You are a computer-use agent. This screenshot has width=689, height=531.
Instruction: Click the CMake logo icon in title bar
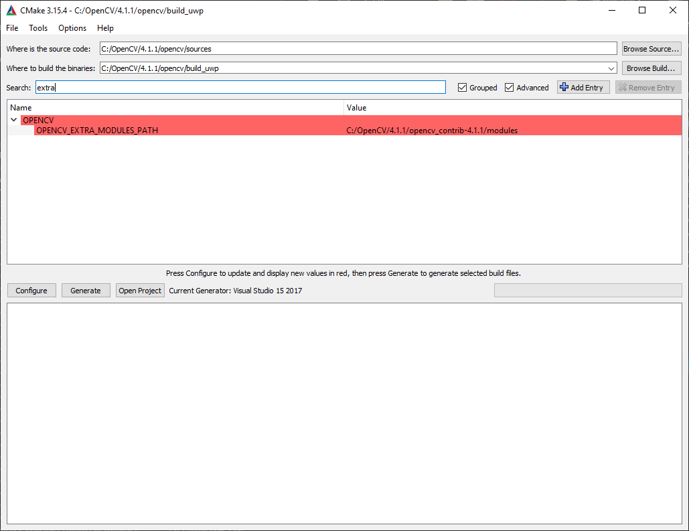tap(11, 11)
